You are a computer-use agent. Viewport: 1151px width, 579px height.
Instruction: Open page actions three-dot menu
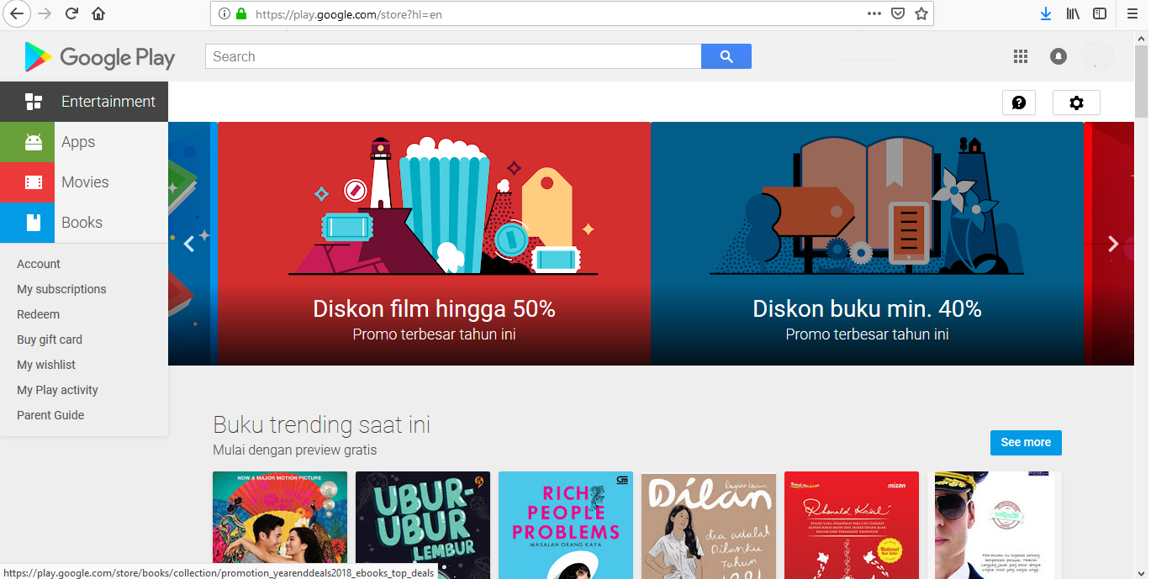(874, 13)
